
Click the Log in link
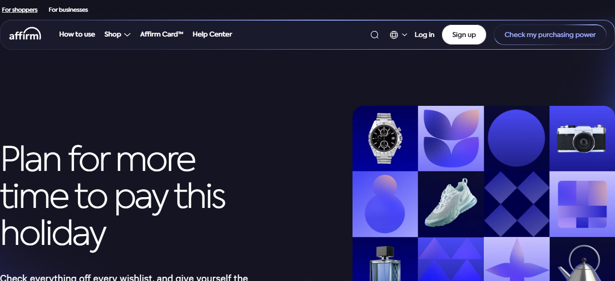click(x=424, y=35)
